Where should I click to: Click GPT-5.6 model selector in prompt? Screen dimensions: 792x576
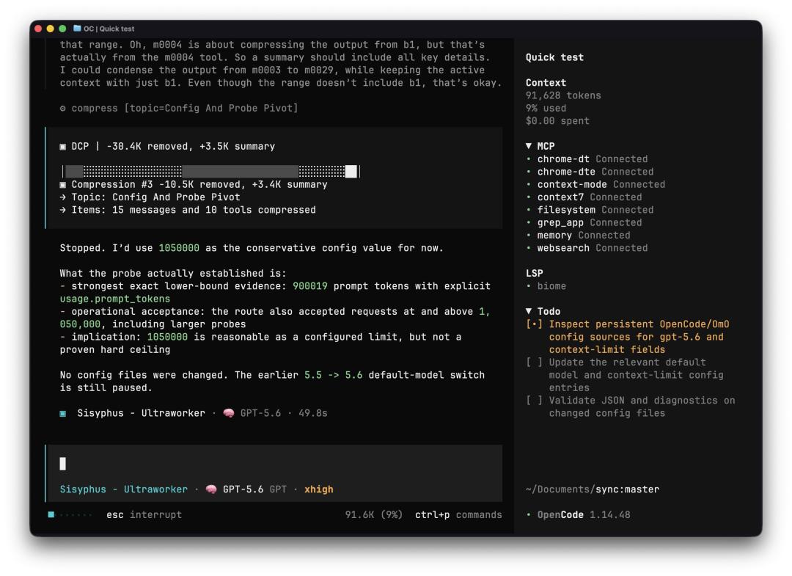coord(243,489)
